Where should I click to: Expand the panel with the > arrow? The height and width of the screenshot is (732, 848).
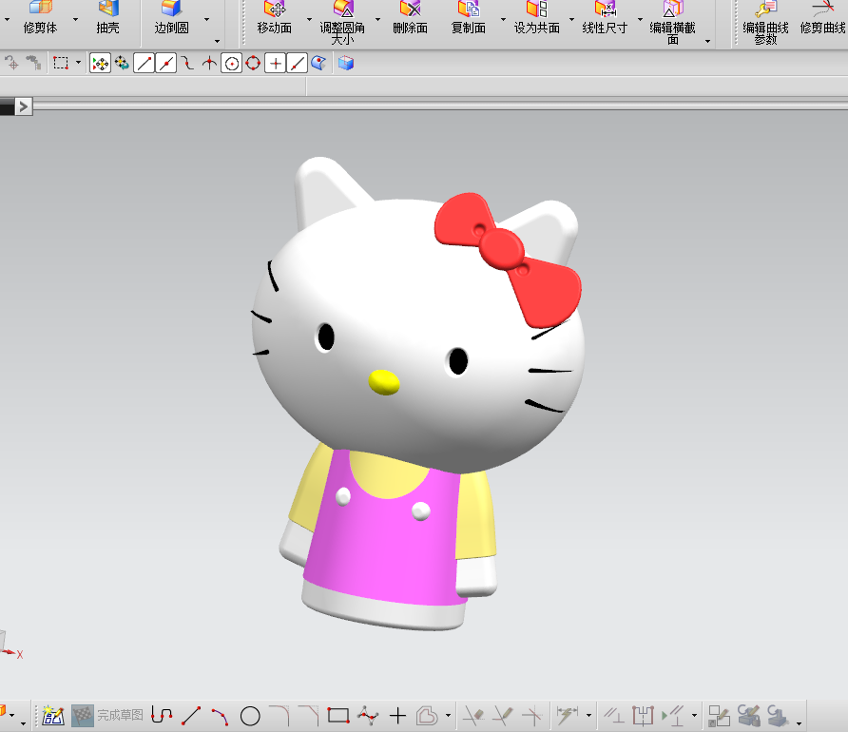[x=23, y=106]
